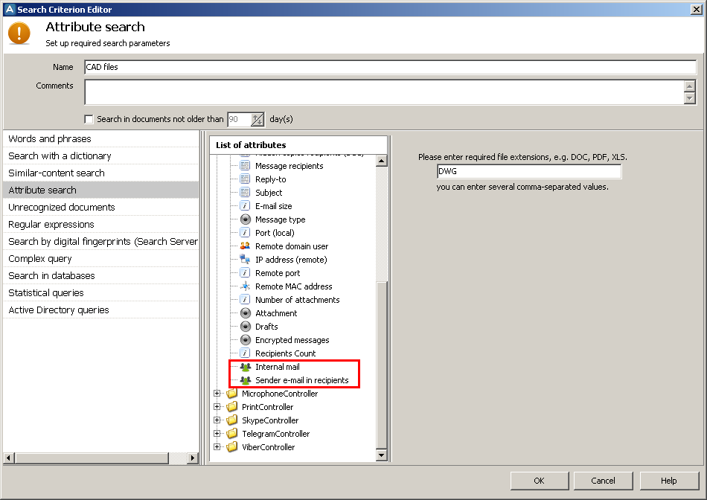Click the Sender e-mail in recipients icon
Image resolution: width=707 pixels, height=500 pixels.
(x=246, y=380)
